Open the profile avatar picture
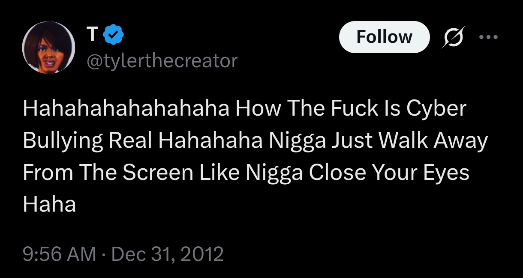Screen dimensions: 523x278 coord(48,48)
